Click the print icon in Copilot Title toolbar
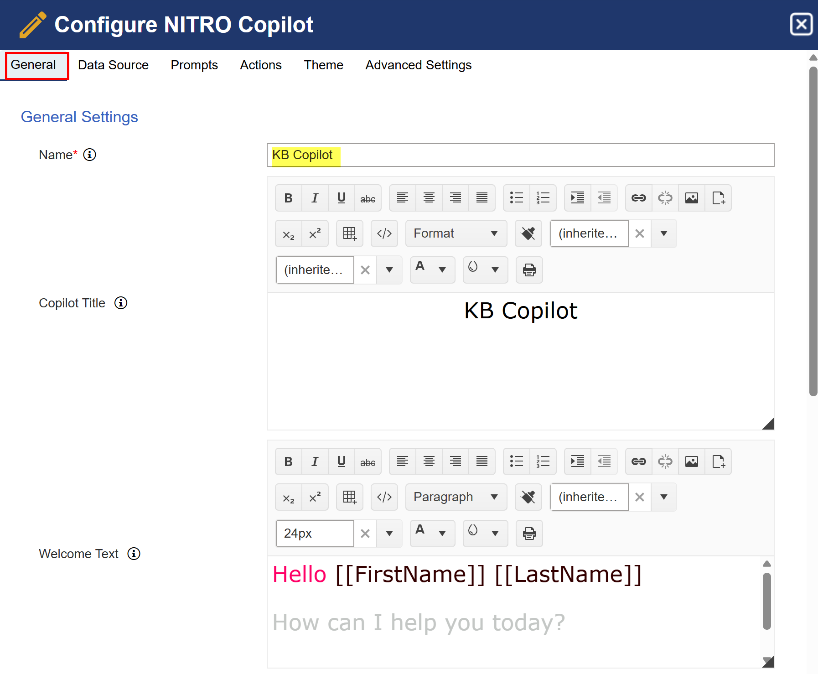 pyautogui.click(x=529, y=270)
